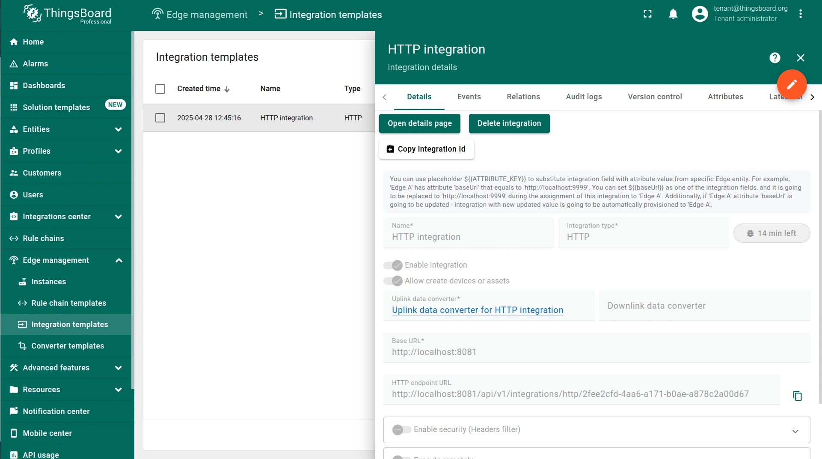Click the 14 min left debug button
Screen dimensions: 822x459
coord(772,233)
